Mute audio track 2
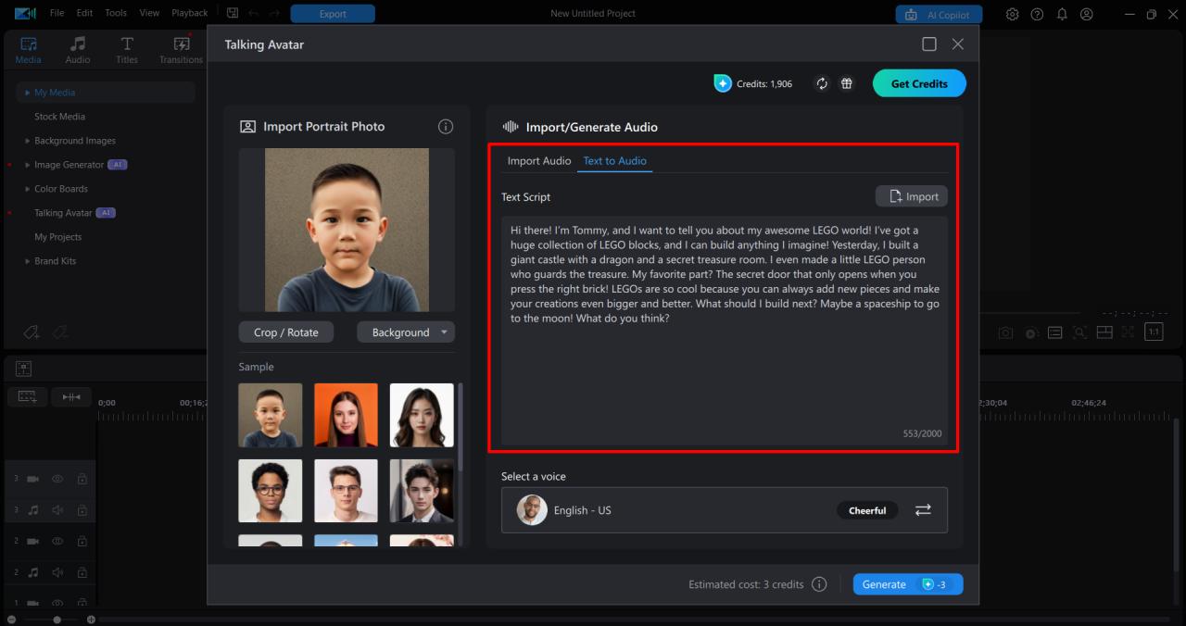Image resolution: width=1186 pixels, height=626 pixels. pos(57,572)
